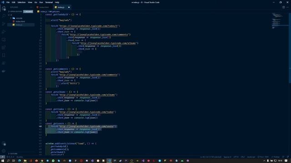Click the remote window indicator in the status bar
The height and width of the screenshot is (163, 291).
tap(3, 157)
